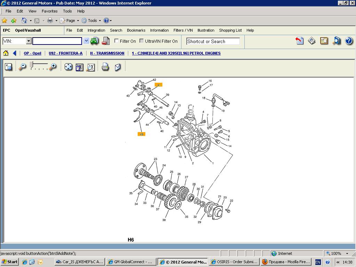Expand the VIN type dropdown
Viewport: 356px width, 267px height.
(x=29, y=41)
